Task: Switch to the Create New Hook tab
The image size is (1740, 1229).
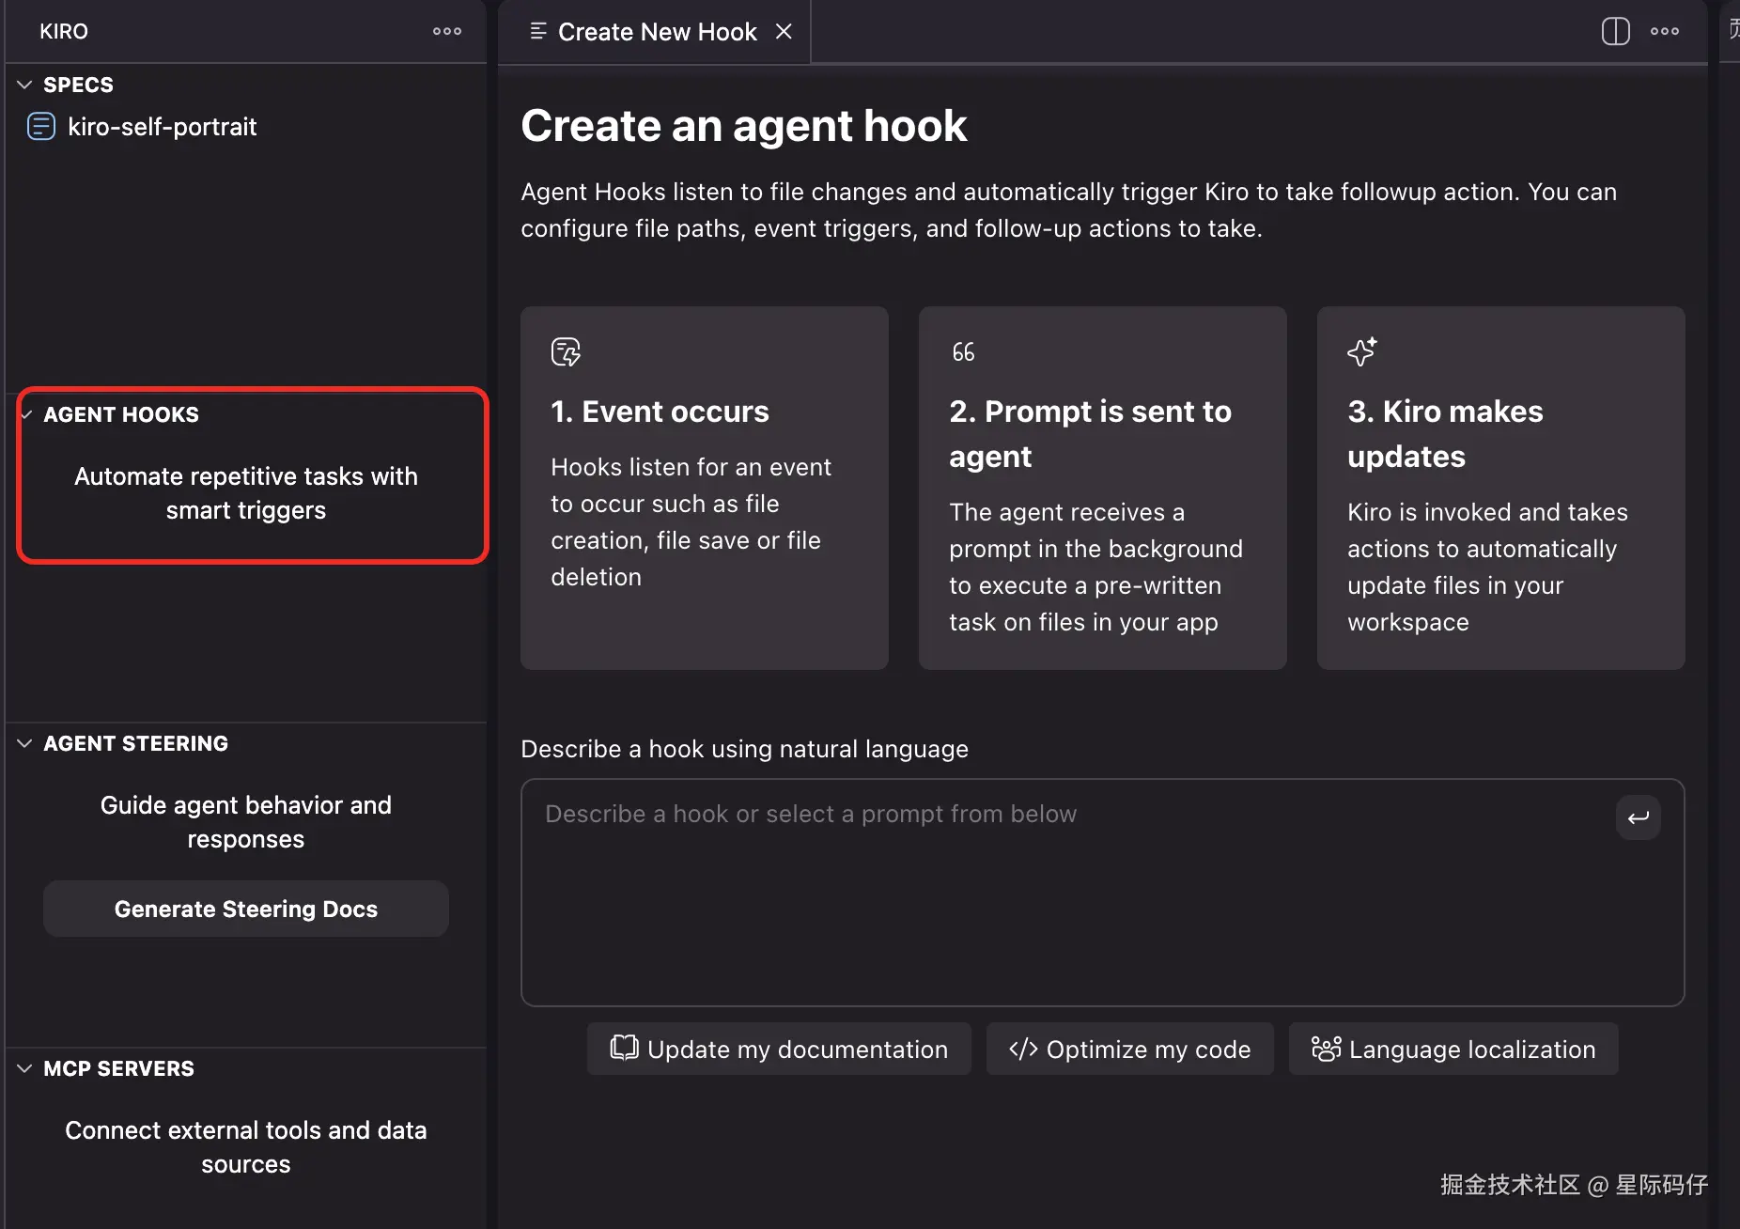Action: [657, 32]
